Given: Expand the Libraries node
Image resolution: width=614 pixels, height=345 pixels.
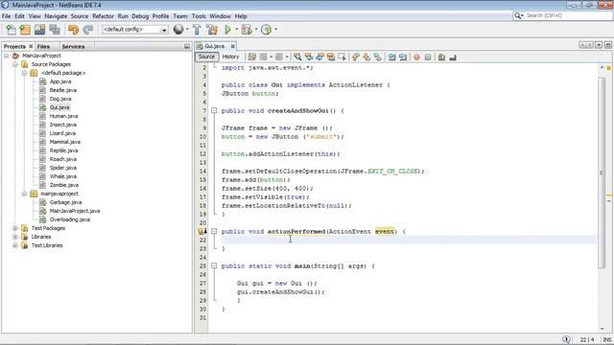Looking at the screenshot, I should [15, 237].
